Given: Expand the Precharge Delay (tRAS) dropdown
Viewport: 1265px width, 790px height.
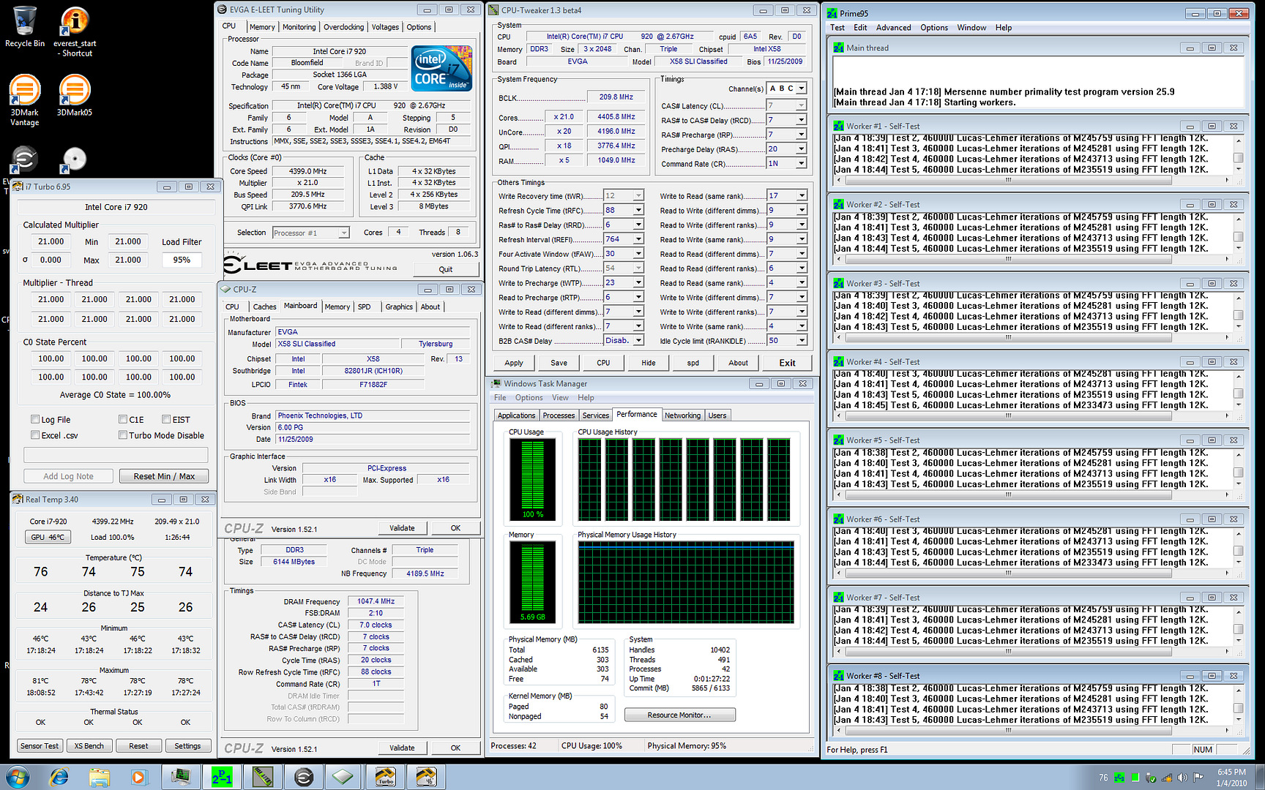Looking at the screenshot, I should (x=802, y=149).
